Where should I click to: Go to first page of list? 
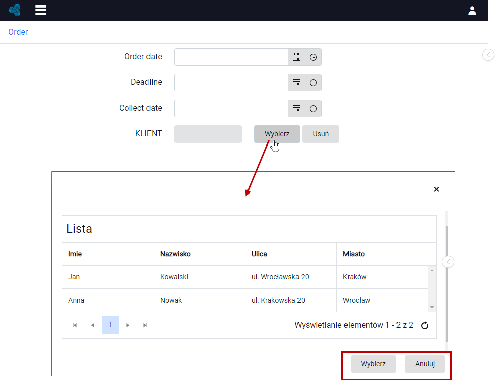(x=75, y=325)
